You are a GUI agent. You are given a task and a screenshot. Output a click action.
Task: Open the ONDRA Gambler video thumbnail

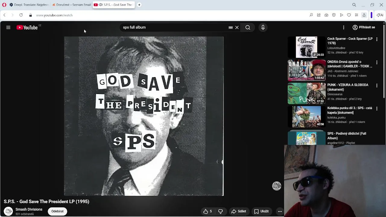coord(306,70)
